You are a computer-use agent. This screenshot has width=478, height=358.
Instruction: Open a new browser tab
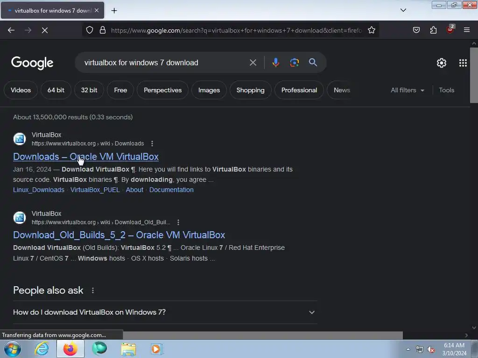point(114,11)
